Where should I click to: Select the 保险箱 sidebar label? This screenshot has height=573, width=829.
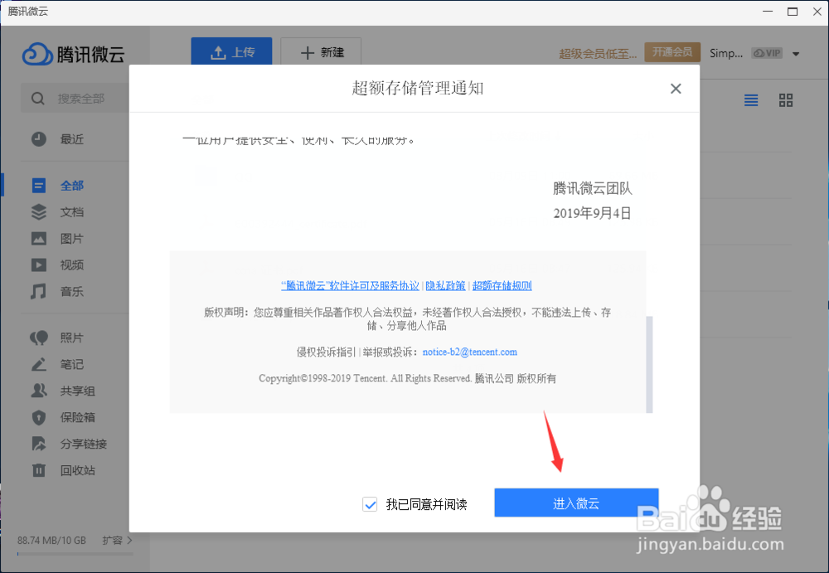[x=78, y=417]
